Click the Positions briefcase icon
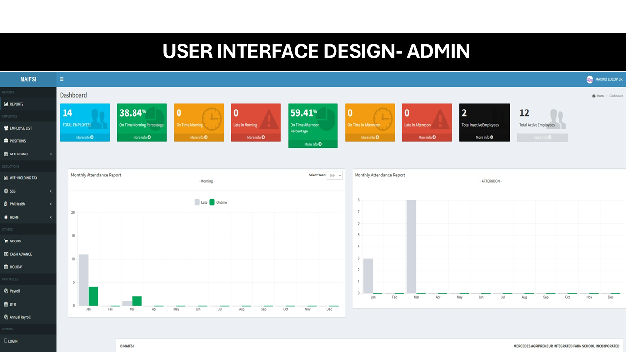Image resolution: width=626 pixels, height=352 pixels. [x=6, y=141]
